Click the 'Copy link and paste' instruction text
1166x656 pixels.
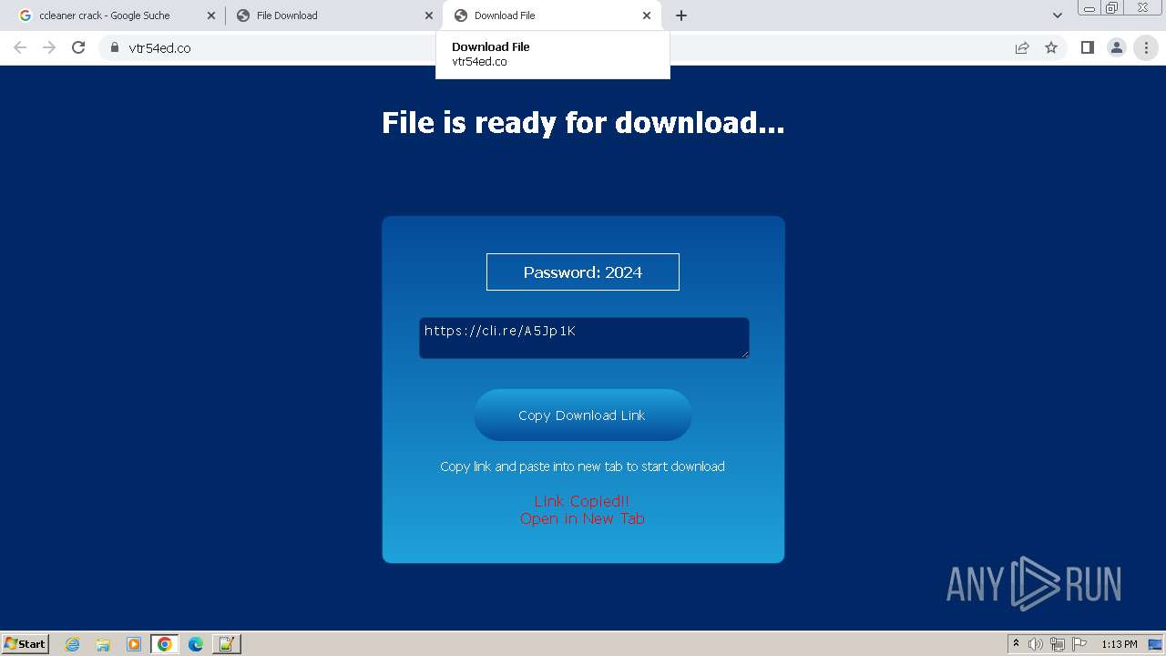pyautogui.click(x=582, y=466)
